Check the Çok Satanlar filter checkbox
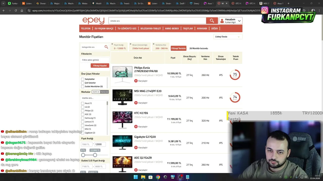 coord(83,83)
